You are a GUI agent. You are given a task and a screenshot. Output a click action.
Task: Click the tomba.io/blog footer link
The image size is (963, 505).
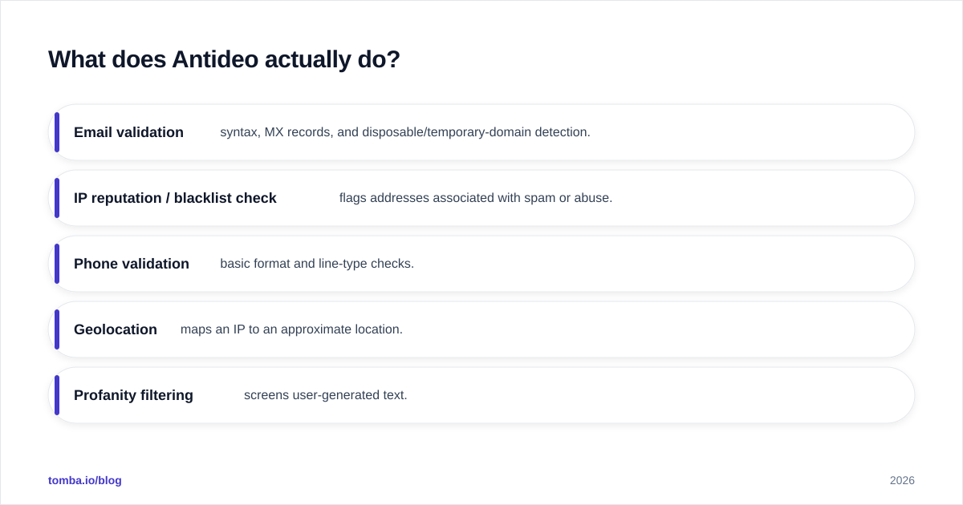(x=85, y=480)
